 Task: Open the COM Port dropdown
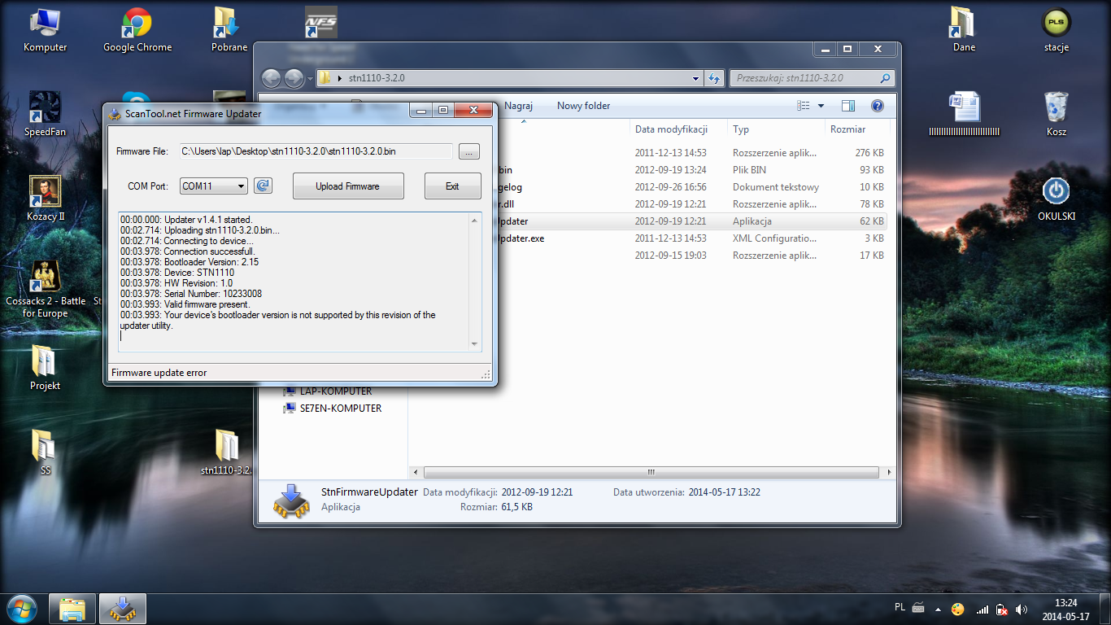click(213, 186)
